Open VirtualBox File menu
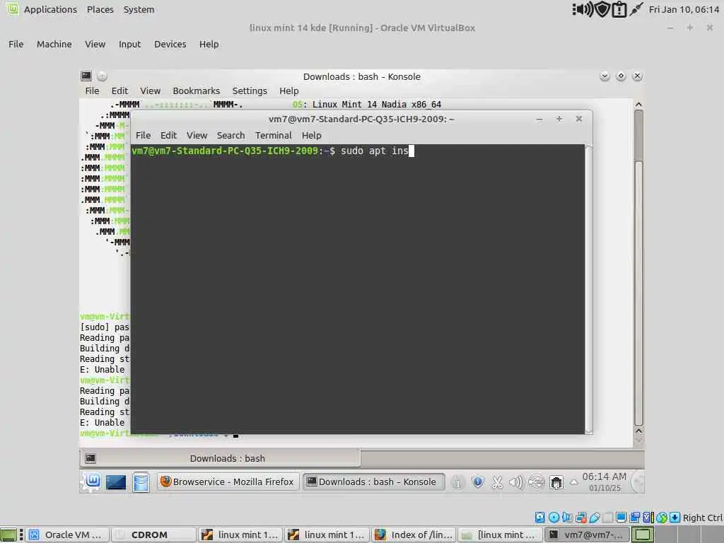The width and height of the screenshot is (724, 543). [x=16, y=45]
